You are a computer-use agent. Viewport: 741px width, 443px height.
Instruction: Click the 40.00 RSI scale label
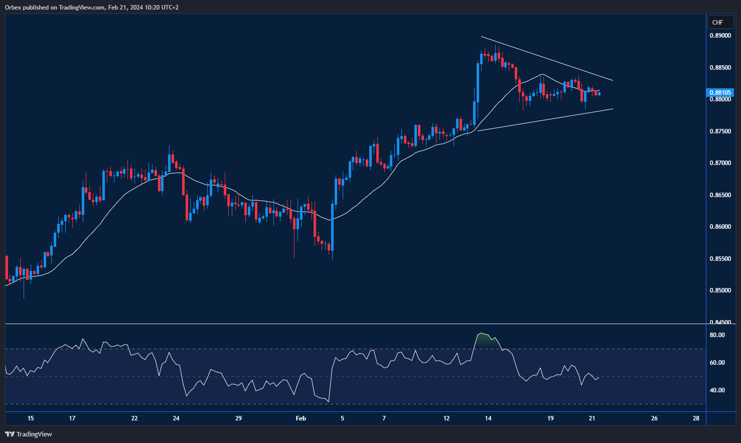717,390
